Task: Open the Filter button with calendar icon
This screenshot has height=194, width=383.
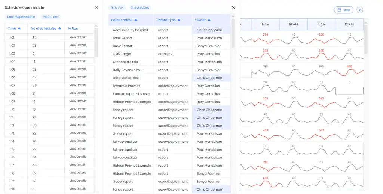Action: 344,10
